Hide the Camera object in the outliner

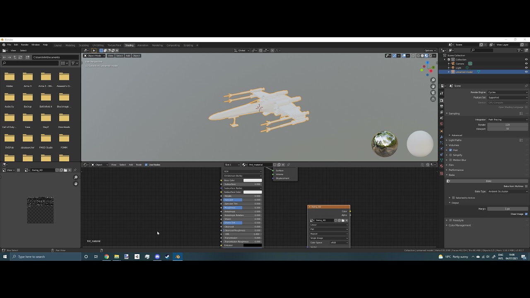point(526,64)
